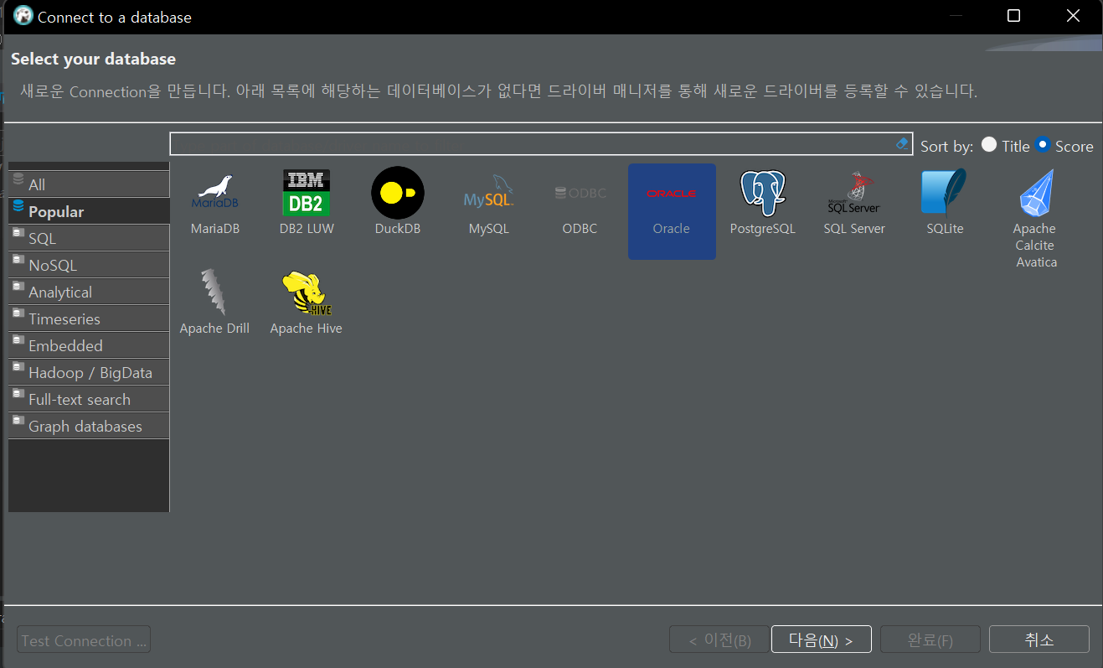Viewport: 1103px width, 668px height.
Task: Click the < 이전(B) back button
Action: [x=719, y=640]
